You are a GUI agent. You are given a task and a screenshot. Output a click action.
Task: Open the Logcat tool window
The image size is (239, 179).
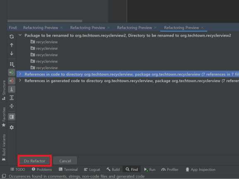pos(92,169)
